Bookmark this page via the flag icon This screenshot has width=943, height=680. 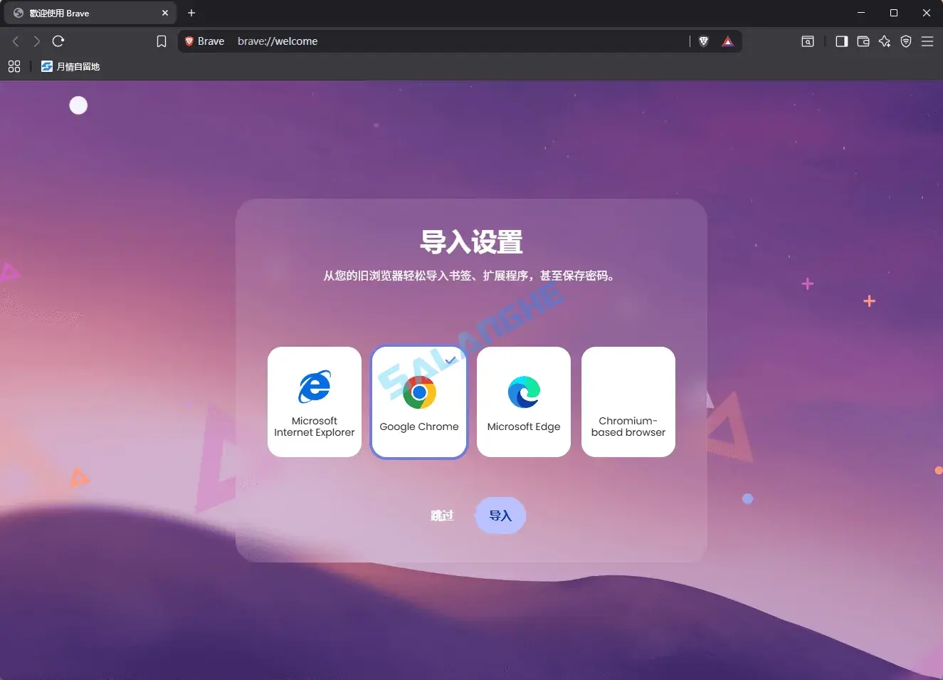point(162,41)
